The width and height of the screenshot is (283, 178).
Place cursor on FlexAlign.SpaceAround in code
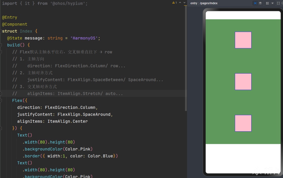[x=84, y=115]
